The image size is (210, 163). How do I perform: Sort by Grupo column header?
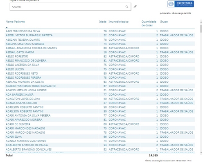tap(164, 22)
